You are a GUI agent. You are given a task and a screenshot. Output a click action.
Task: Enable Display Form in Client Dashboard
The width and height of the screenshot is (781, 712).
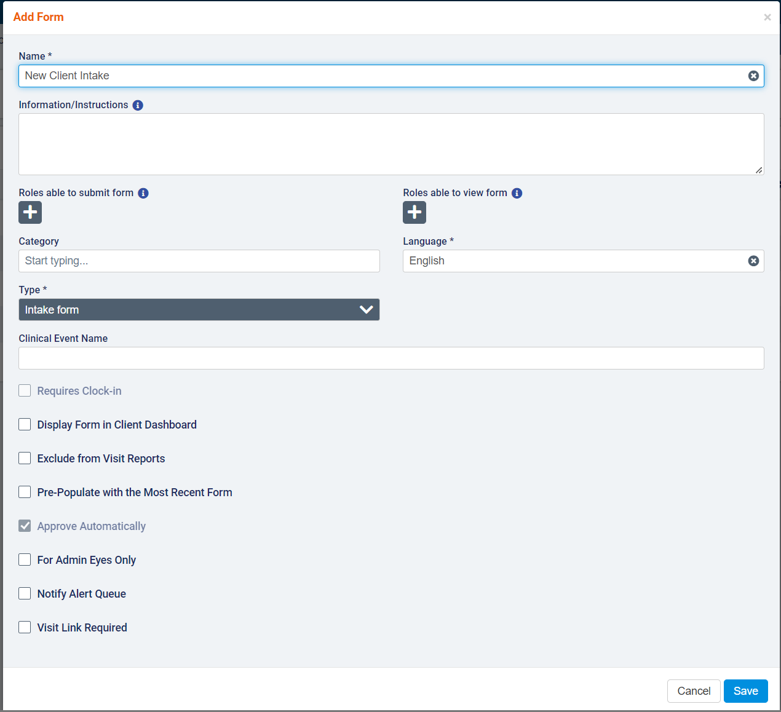[25, 424]
